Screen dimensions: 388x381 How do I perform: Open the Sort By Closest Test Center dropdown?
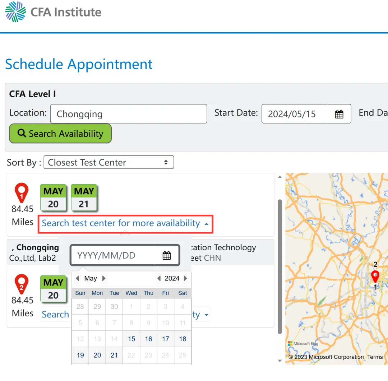pyautogui.click(x=108, y=162)
